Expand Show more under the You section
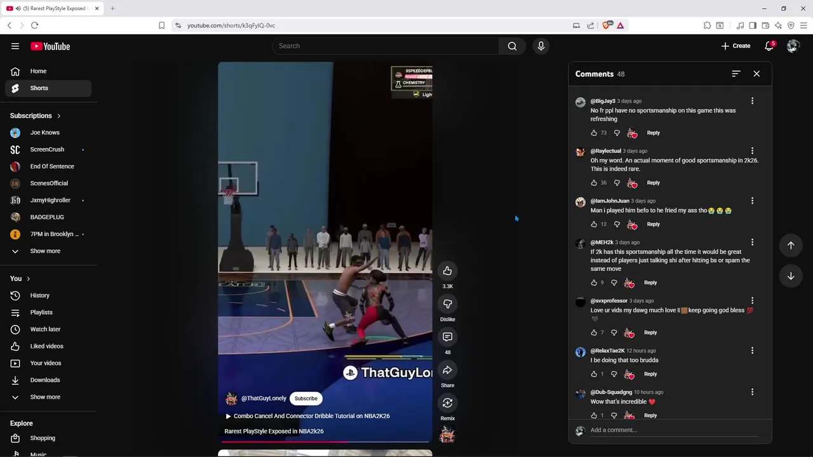Viewport: 813px width, 457px height. coord(48,397)
